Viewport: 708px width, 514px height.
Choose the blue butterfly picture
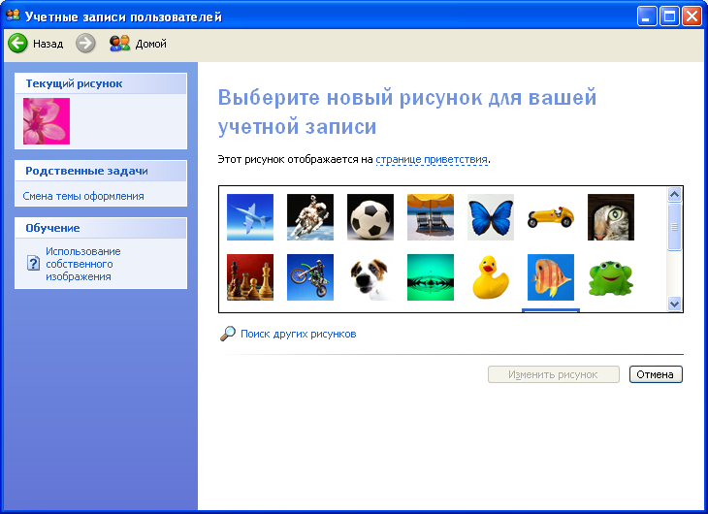[x=491, y=217]
